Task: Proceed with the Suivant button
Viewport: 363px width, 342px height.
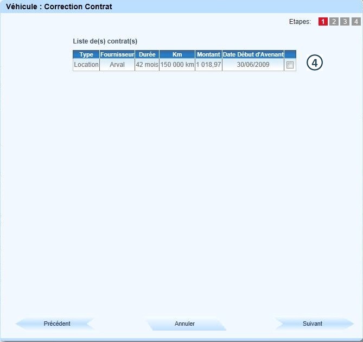Action: pos(313,324)
